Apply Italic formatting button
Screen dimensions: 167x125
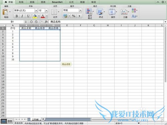point(22,16)
